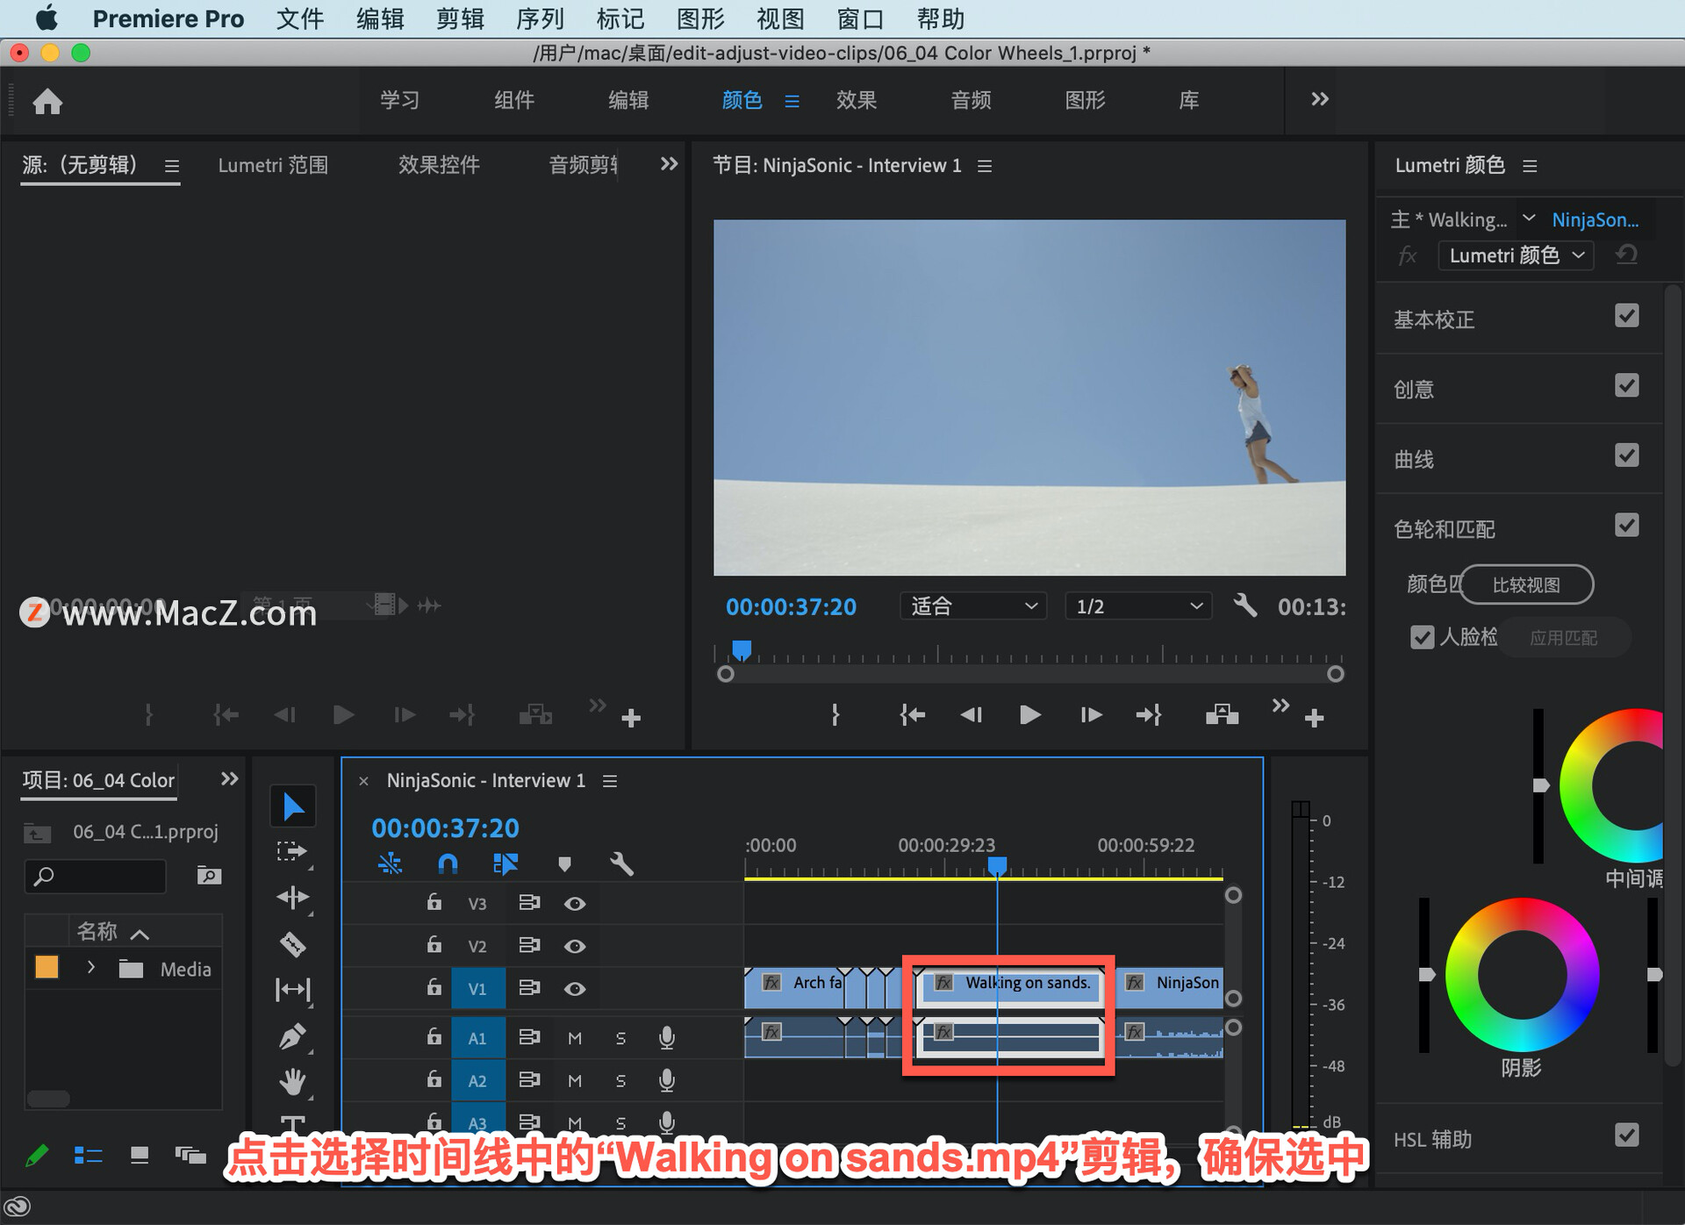
Task: Select the Track Select Forward tool
Action: coord(291,851)
